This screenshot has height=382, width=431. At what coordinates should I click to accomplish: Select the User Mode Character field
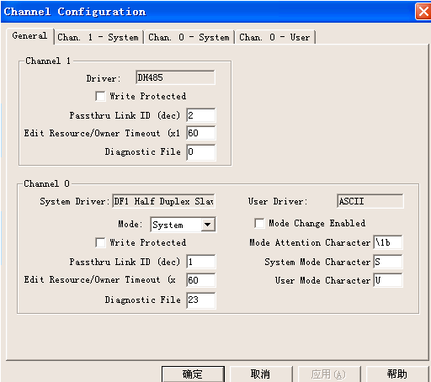pos(388,280)
